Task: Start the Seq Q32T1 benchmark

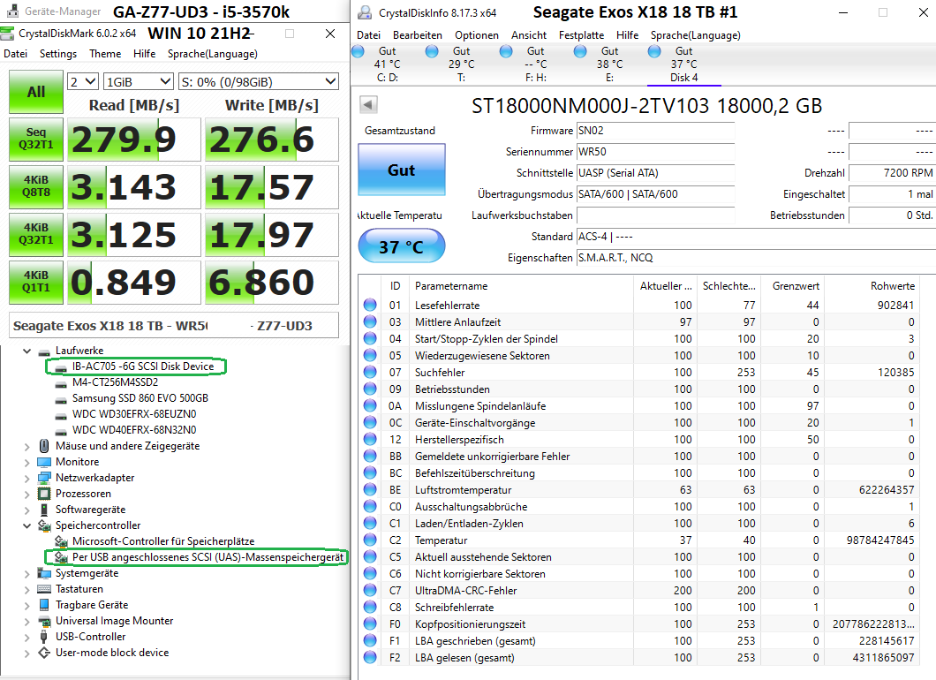Action: pyautogui.click(x=36, y=140)
